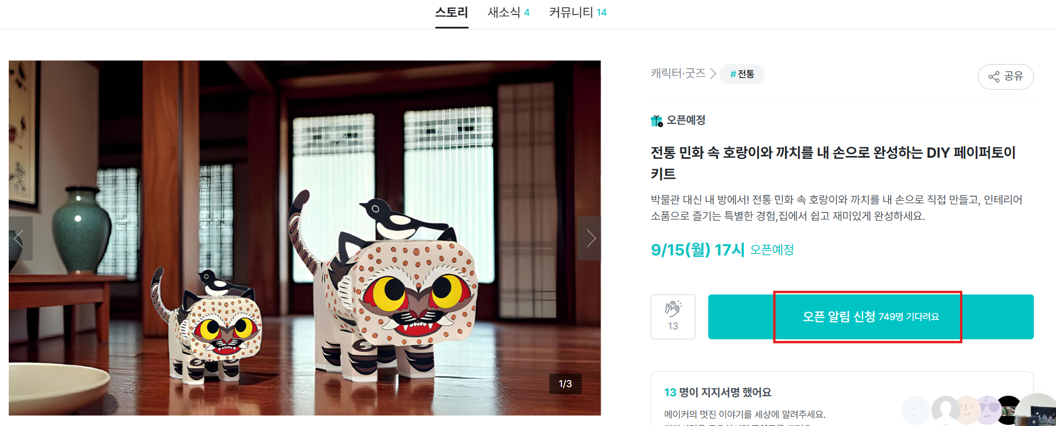Show the previous product image
Viewport: 1056px width, 426px height.
pos(20,239)
